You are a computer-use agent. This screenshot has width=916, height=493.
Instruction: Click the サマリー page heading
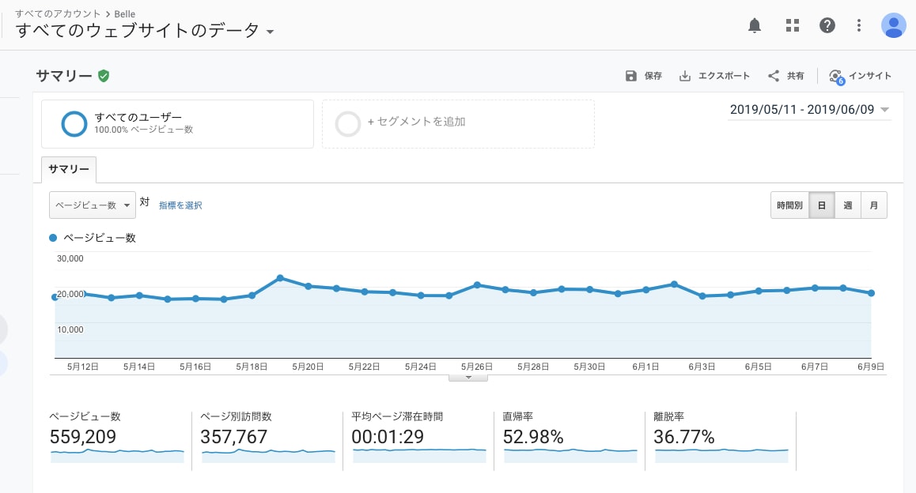pos(64,76)
